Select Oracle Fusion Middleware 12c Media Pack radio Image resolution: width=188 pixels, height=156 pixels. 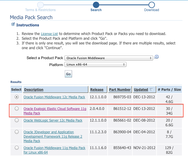click(x=17, y=97)
